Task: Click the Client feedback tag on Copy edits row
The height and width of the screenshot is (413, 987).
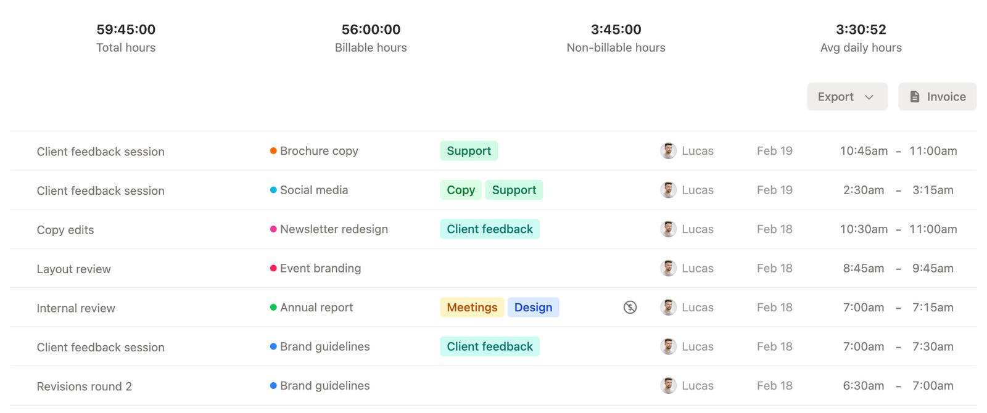Action: (489, 229)
